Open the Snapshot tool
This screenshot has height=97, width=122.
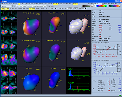[65, 4]
